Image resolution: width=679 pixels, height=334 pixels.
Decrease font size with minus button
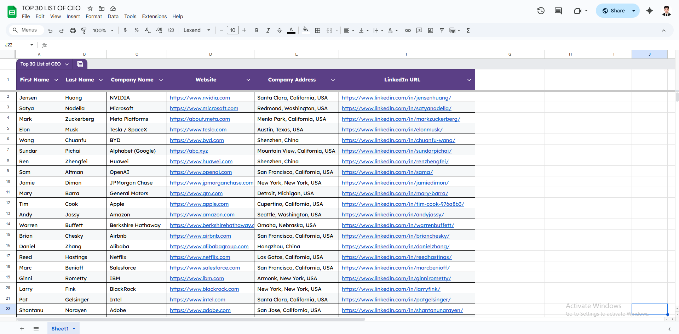pyautogui.click(x=221, y=30)
